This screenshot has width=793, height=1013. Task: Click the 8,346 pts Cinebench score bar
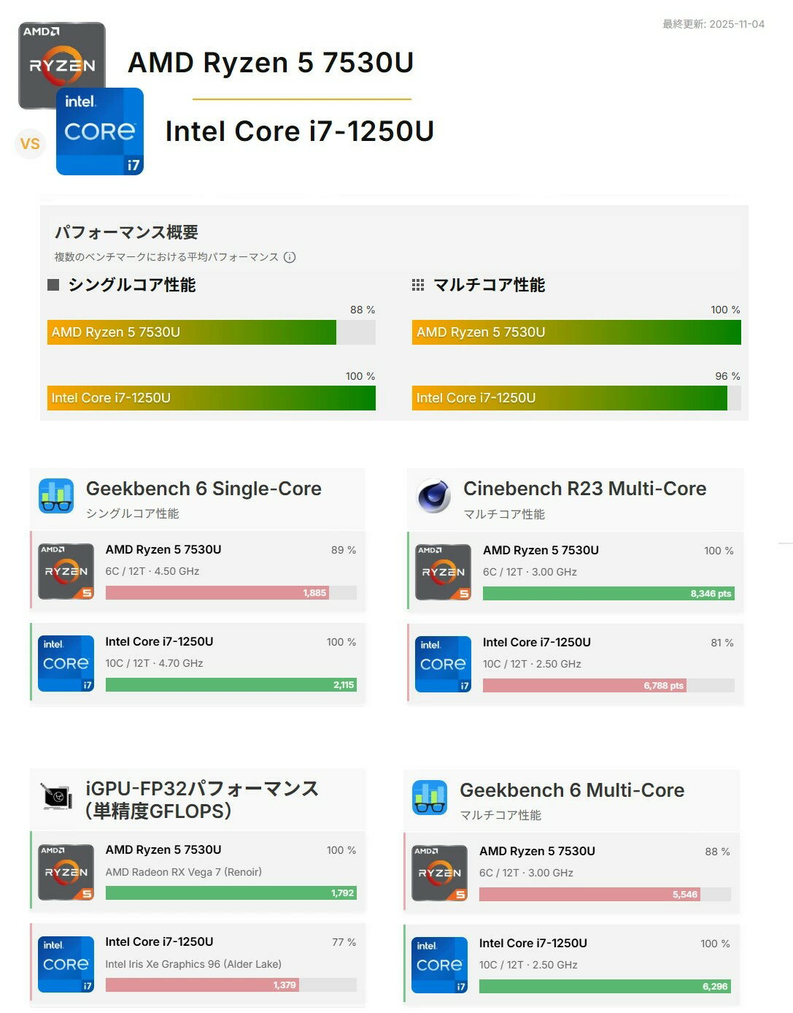click(608, 594)
